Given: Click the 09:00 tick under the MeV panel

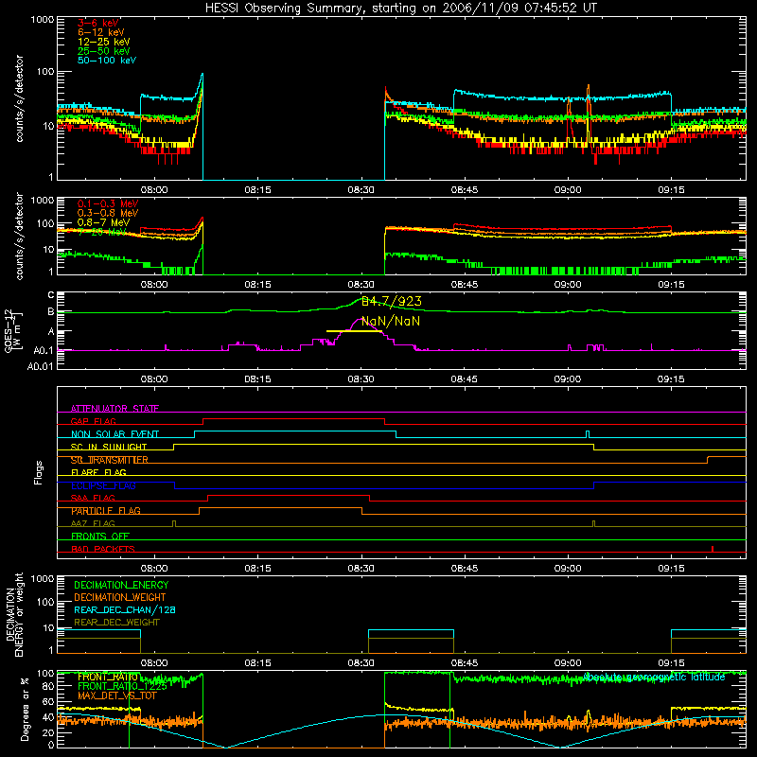Looking at the screenshot, I should 568,285.
